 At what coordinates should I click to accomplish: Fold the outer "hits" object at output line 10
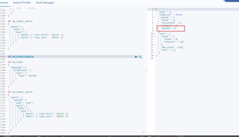pos(154,34)
